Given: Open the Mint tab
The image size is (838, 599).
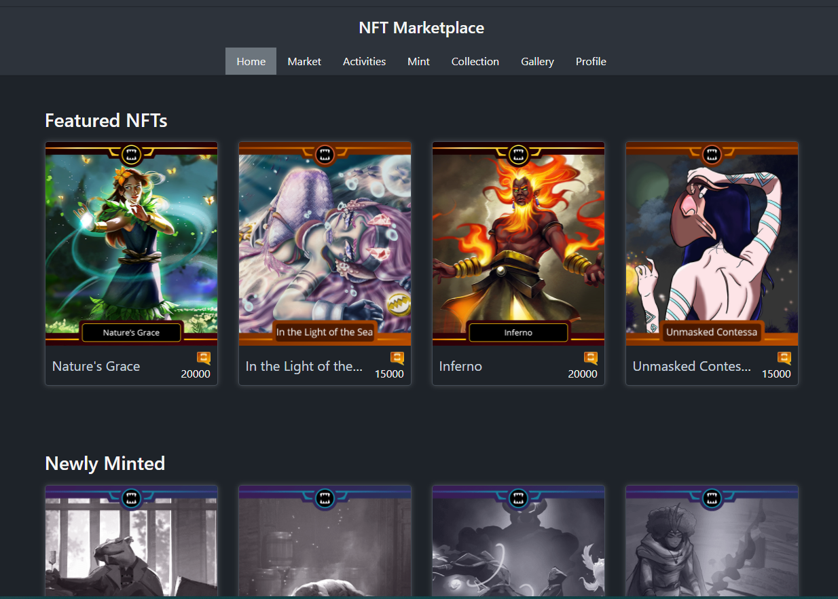Looking at the screenshot, I should [x=418, y=61].
